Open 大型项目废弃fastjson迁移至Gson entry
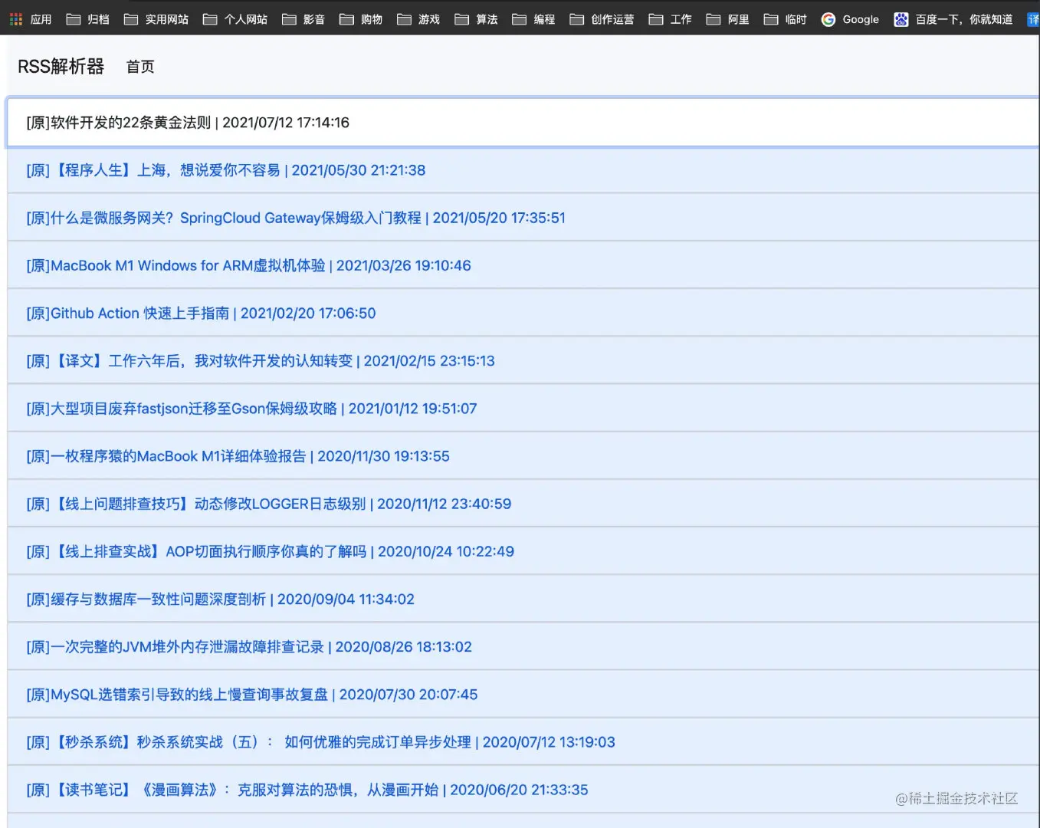 pyautogui.click(x=523, y=408)
